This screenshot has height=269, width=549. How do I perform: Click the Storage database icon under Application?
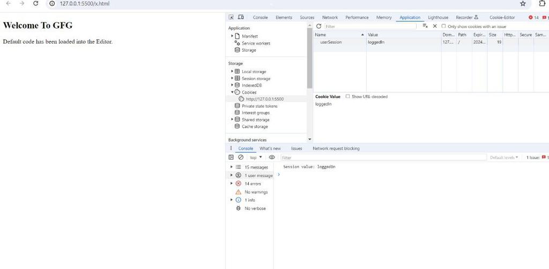tap(237, 50)
